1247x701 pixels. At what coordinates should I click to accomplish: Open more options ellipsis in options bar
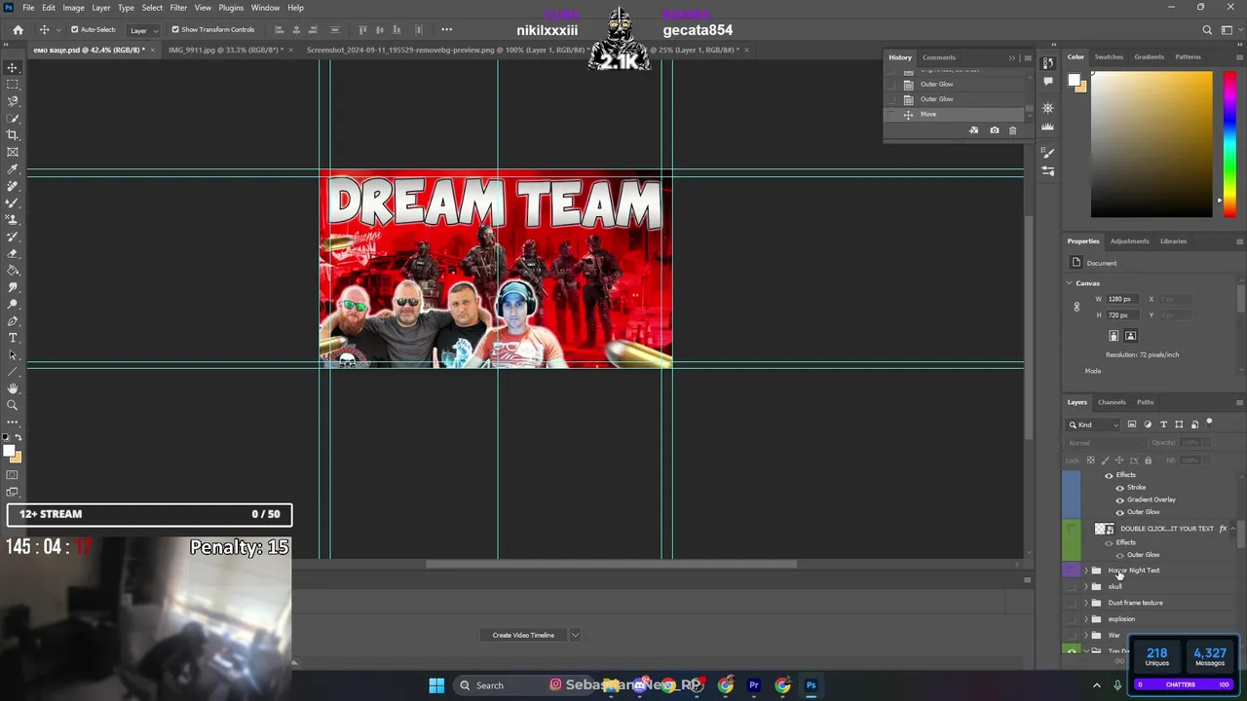(446, 30)
